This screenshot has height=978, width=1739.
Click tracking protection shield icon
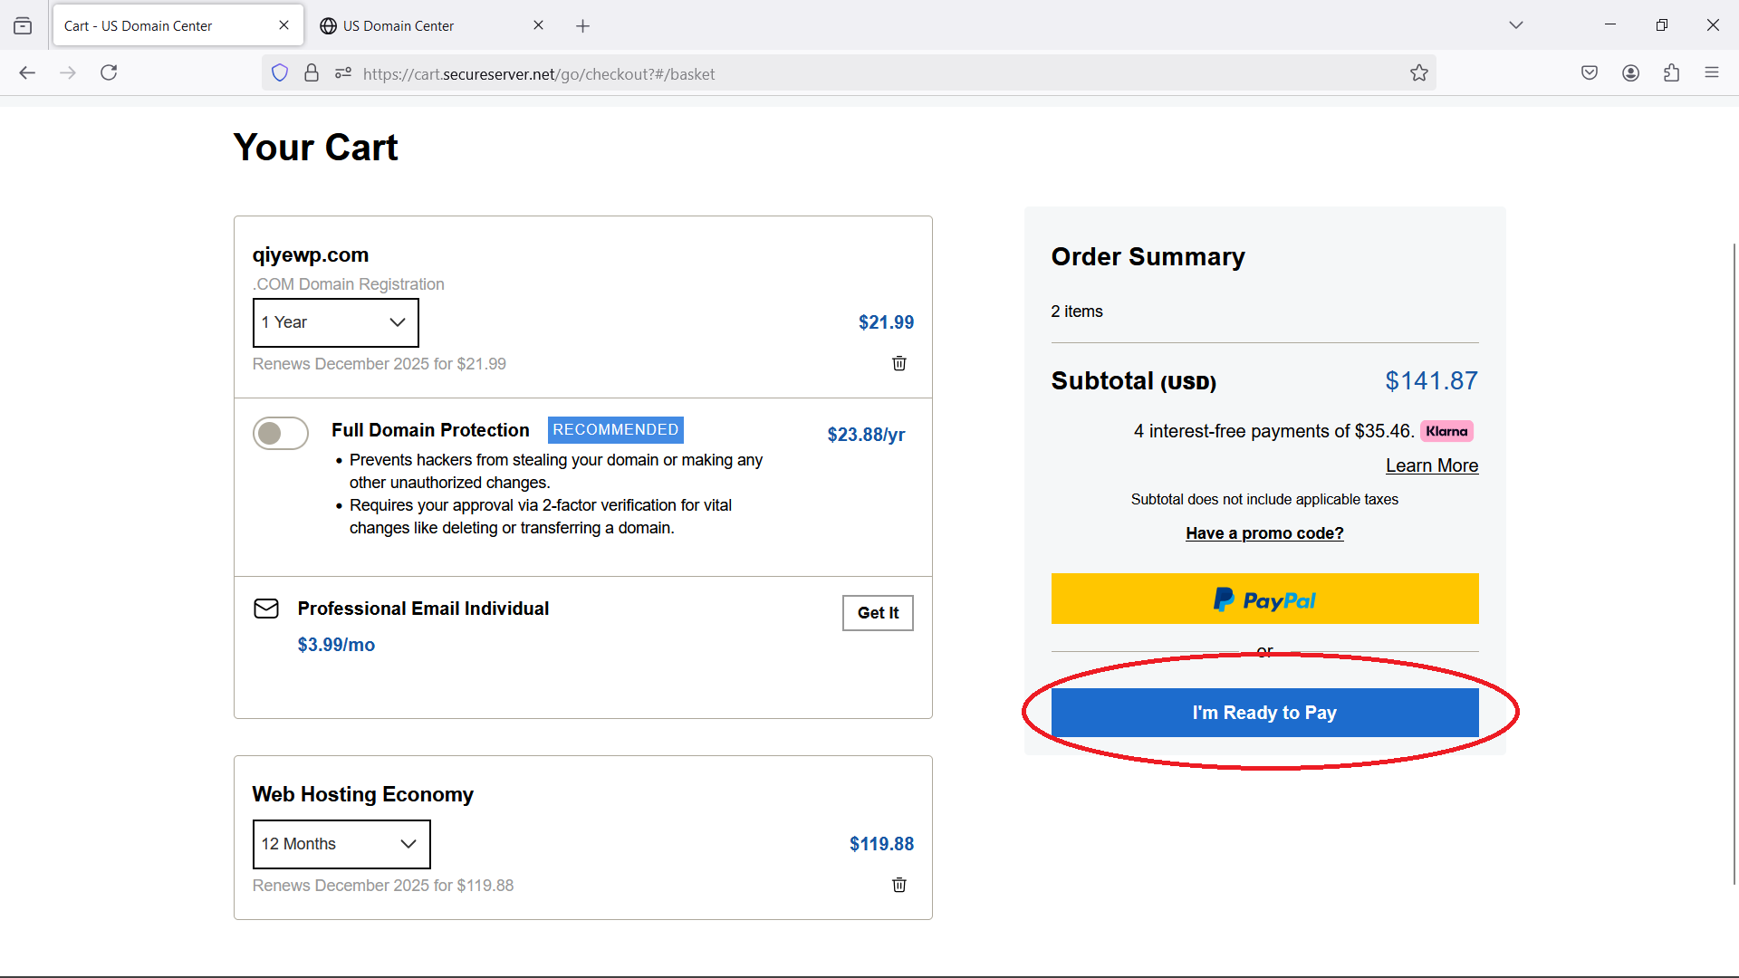[x=280, y=73]
